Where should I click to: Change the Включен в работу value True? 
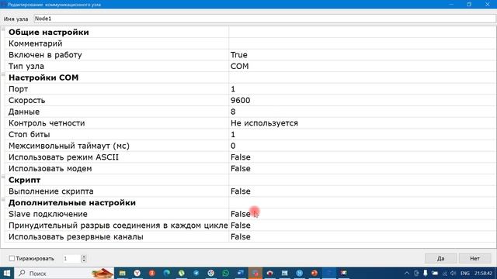pyautogui.click(x=362, y=55)
